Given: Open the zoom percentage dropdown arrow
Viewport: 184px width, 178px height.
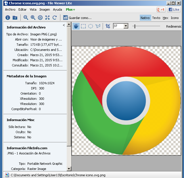Looking at the screenshot, I should click(126, 26).
